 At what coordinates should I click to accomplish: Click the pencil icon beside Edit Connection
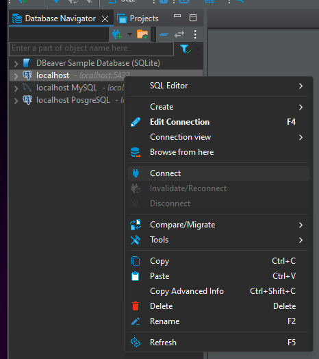136,122
